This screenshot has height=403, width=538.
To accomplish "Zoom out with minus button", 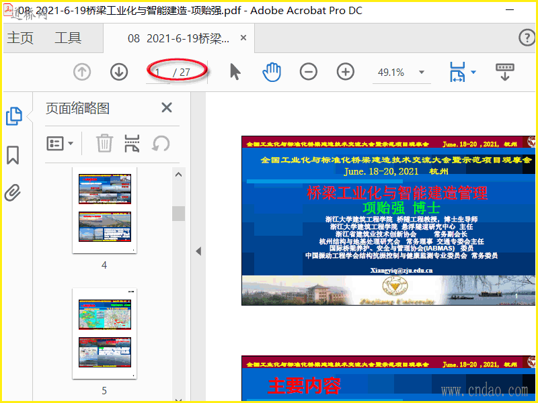I will tap(309, 72).
